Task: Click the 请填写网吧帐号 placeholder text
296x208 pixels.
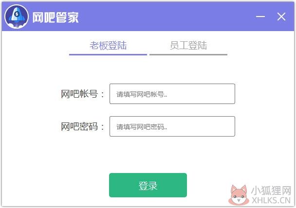Action: [x=142, y=94]
